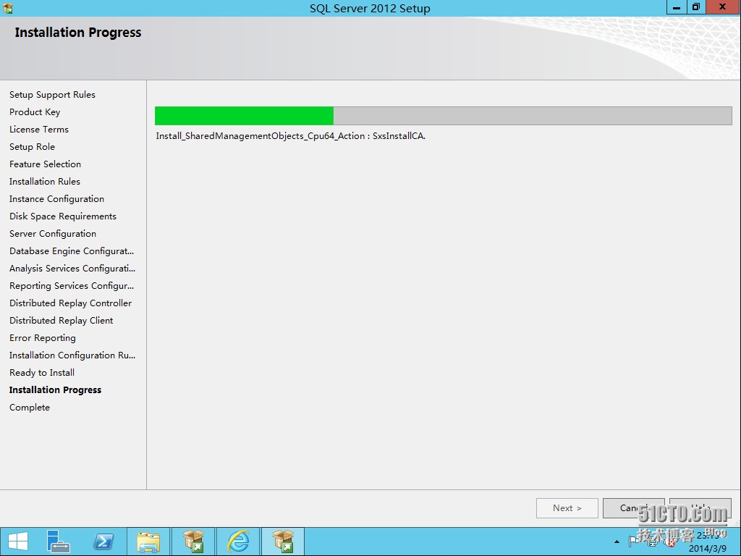Viewport: 741px width, 556px height.
Task: Open Server Manager from the taskbar
Action: pos(58,542)
